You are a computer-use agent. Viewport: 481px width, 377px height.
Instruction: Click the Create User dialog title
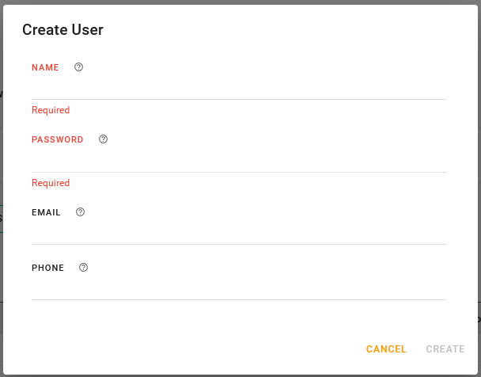(x=62, y=30)
